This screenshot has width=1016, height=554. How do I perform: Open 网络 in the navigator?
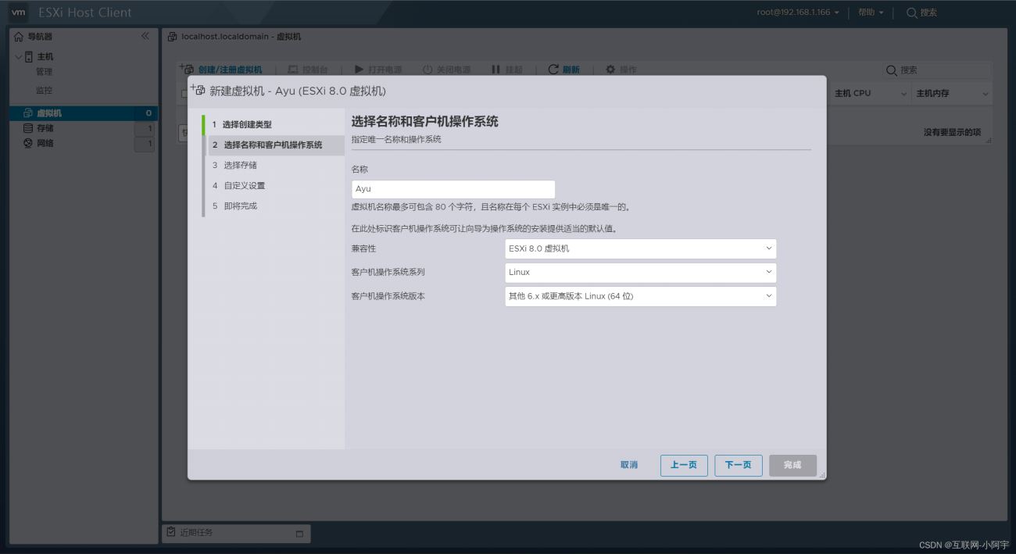click(45, 143)
